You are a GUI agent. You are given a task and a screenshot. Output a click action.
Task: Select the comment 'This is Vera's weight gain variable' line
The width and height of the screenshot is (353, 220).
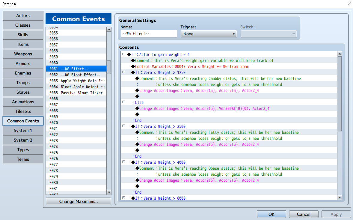tap(229, 60)
